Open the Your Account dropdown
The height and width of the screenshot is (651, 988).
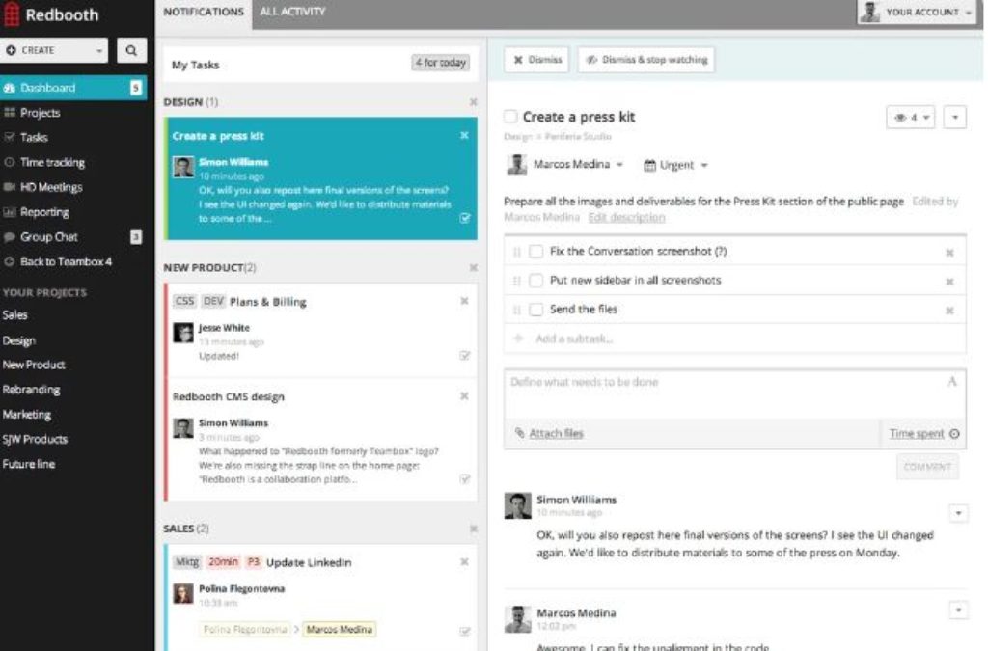tap(917, 12)
